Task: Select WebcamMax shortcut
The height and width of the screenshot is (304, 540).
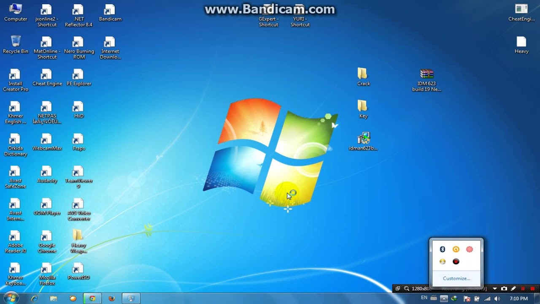Action: [47, 142]
